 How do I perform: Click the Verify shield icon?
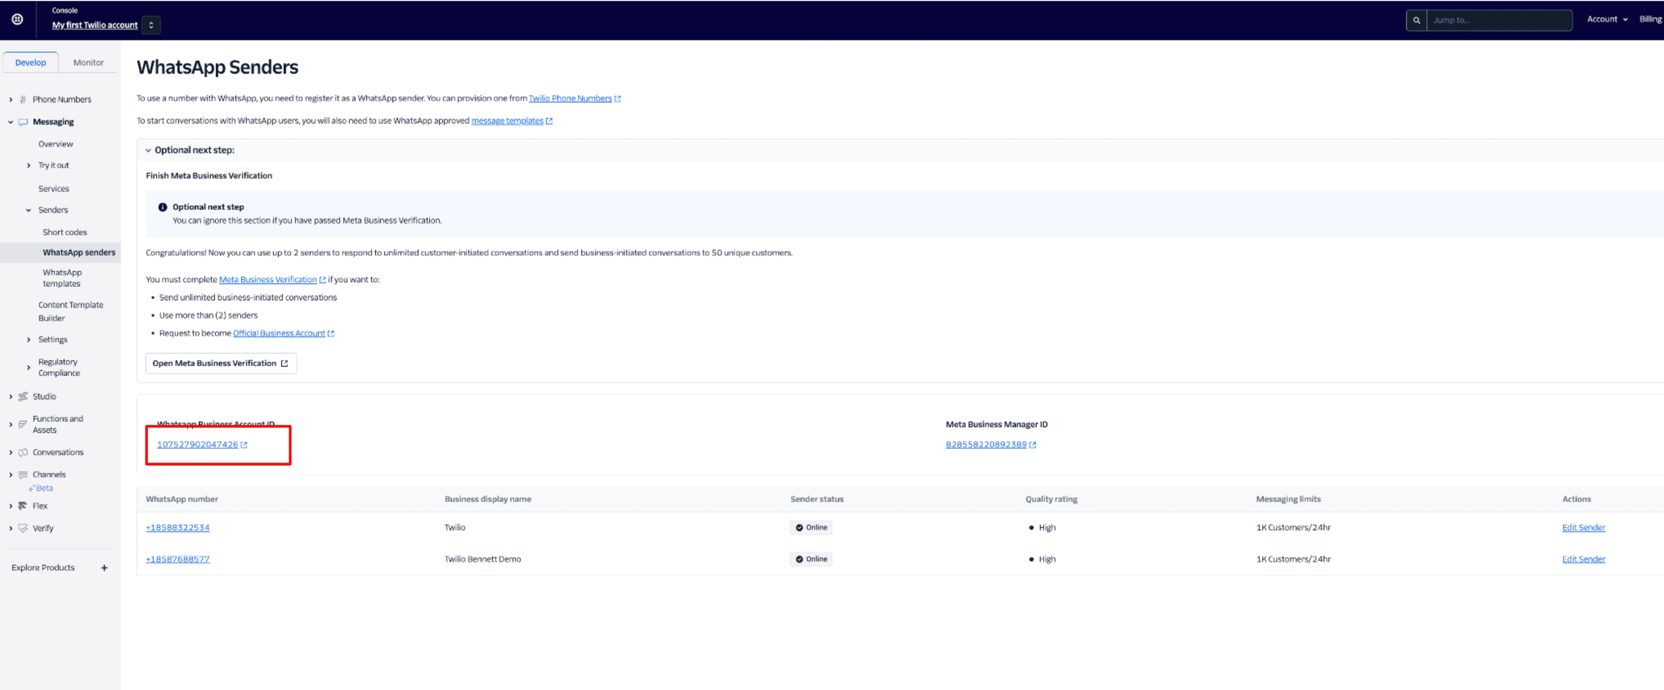23,527
